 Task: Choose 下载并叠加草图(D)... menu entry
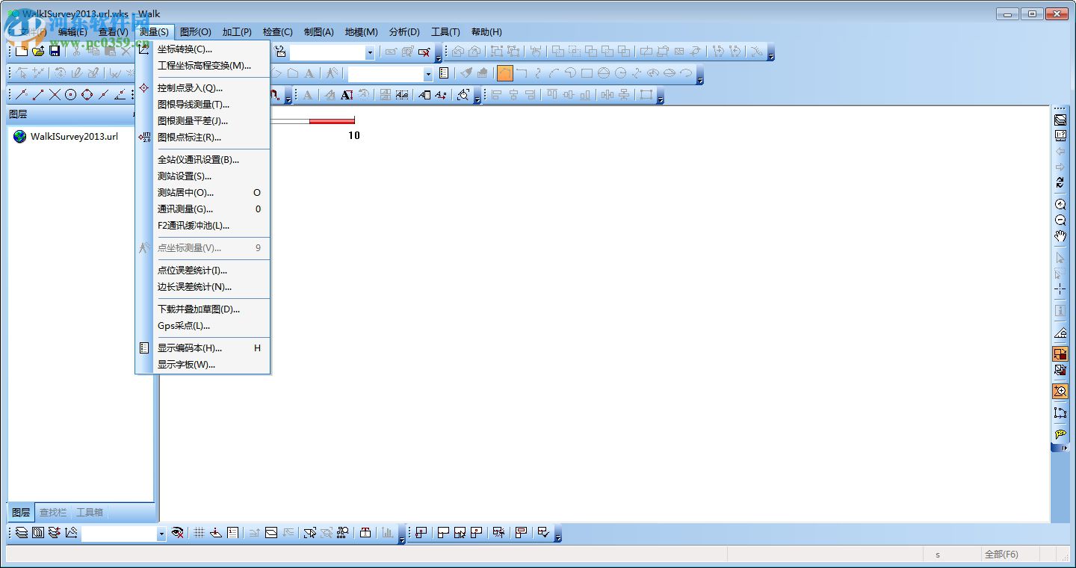[202, 309]
